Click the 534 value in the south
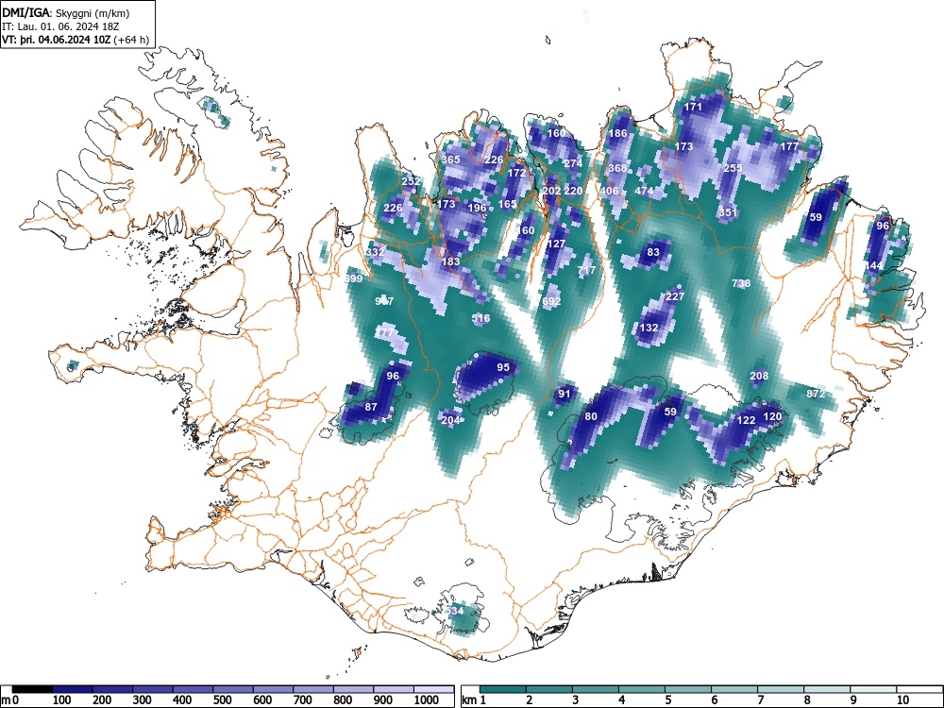Image resolution: width=944 pixels, height=708 pixels. pyautogui.click(x=455, y=611)
